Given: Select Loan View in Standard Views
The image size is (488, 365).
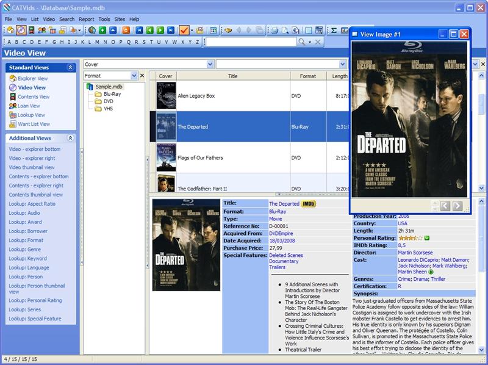Looking at the screenshot, I should [x=29, y=106].
